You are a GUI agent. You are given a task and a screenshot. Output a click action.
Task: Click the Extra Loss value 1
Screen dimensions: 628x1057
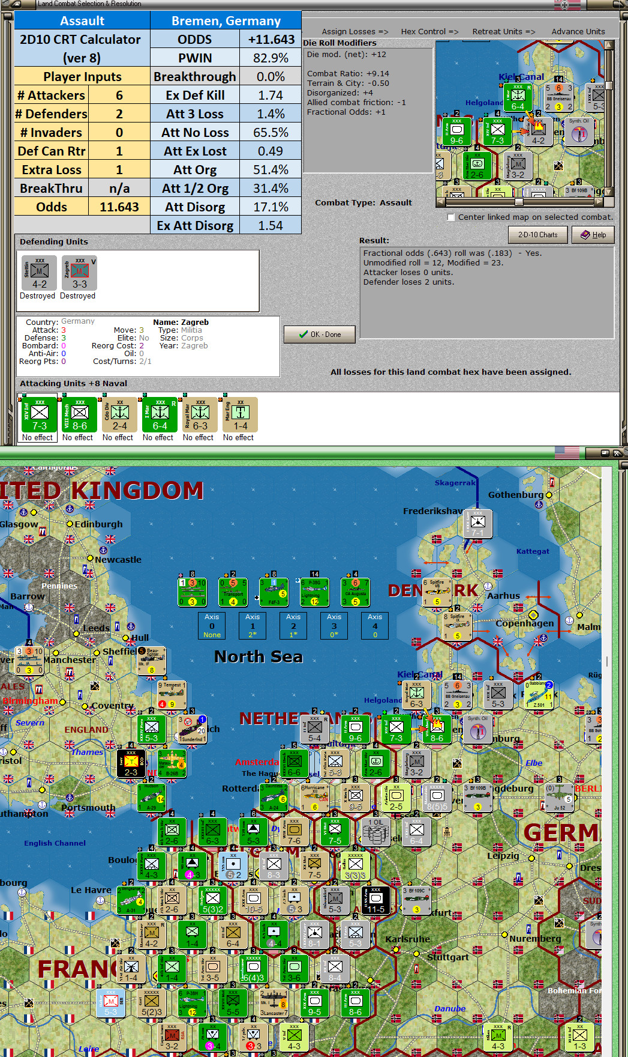[119, 169]
